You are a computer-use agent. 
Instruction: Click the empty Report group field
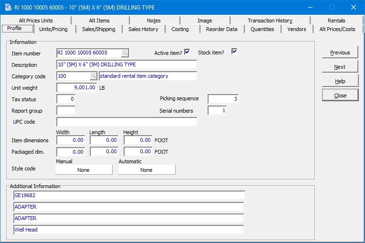[x=66, y=110]
